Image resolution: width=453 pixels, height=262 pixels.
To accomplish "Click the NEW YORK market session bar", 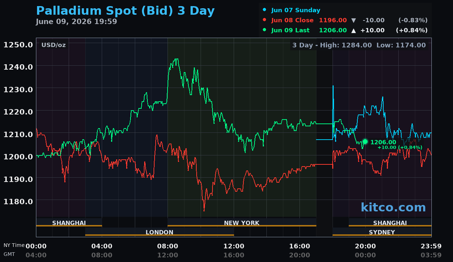I will click(x=242, y=223).
